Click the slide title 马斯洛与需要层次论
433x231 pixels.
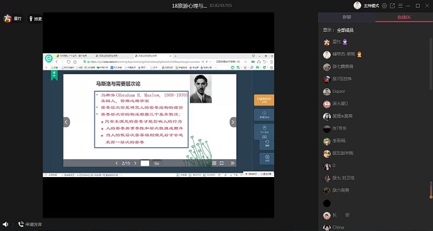[x=118, y=83]
